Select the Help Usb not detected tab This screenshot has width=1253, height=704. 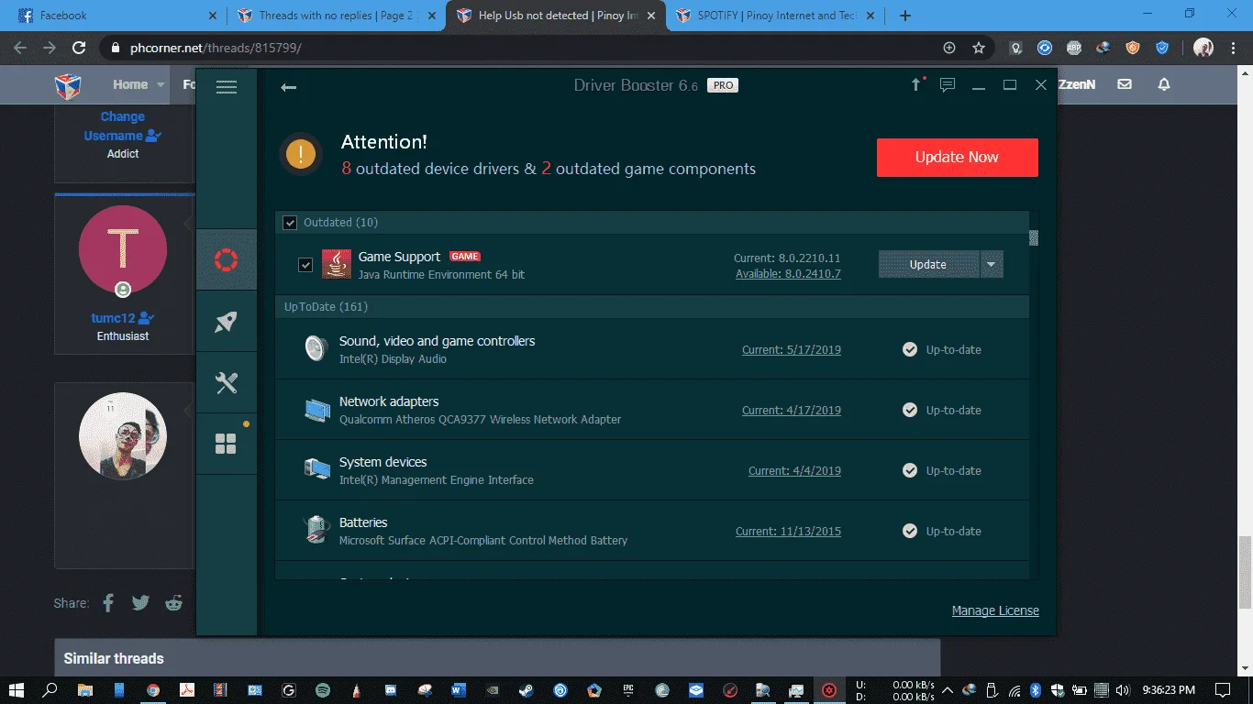coord(555,16)
